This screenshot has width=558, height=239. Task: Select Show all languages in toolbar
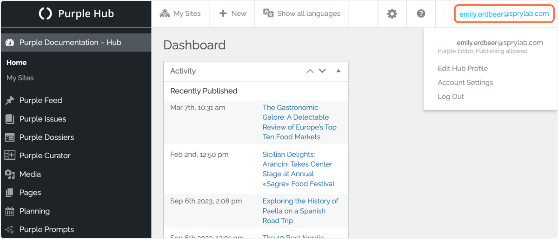(x=302, y=13)
